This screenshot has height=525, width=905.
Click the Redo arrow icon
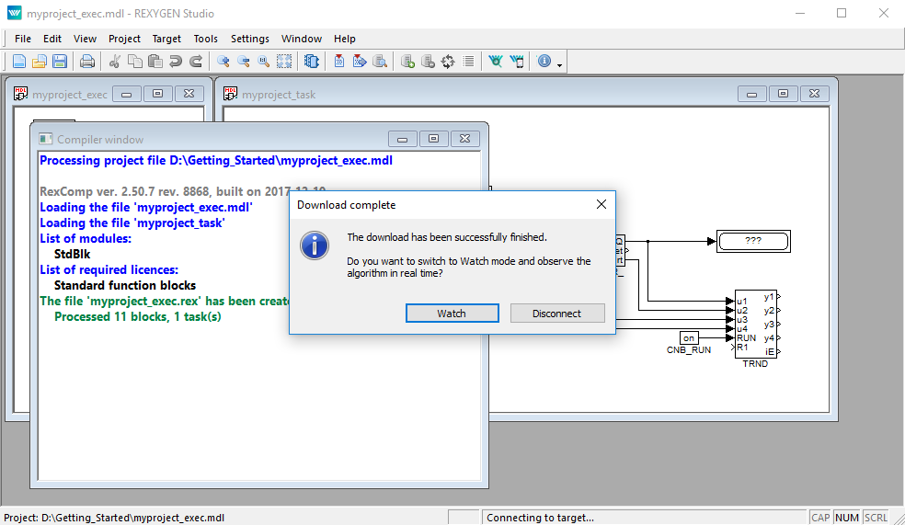pos(196,62)
